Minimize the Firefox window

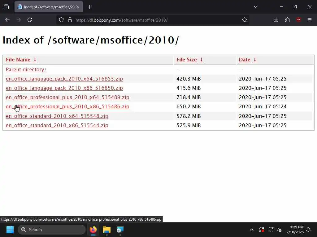tap(281, 7)
